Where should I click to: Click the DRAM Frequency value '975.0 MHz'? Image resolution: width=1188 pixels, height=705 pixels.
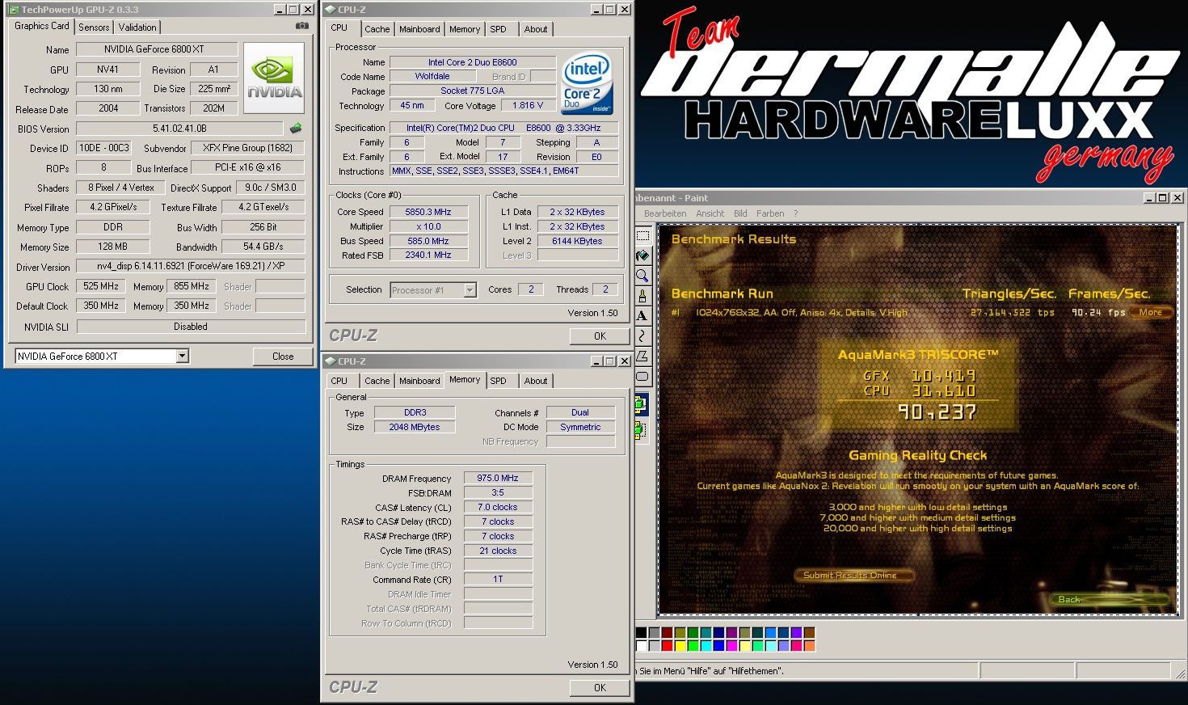pyautogui.click(x=498, y=478)
